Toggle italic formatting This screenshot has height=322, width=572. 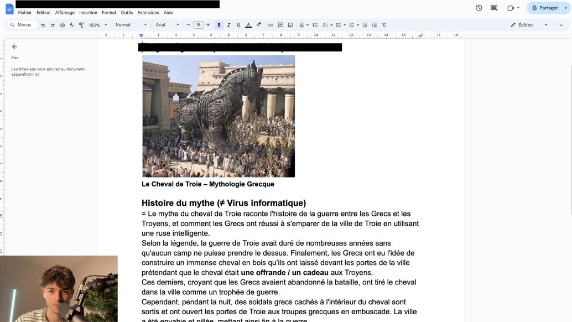228,25
